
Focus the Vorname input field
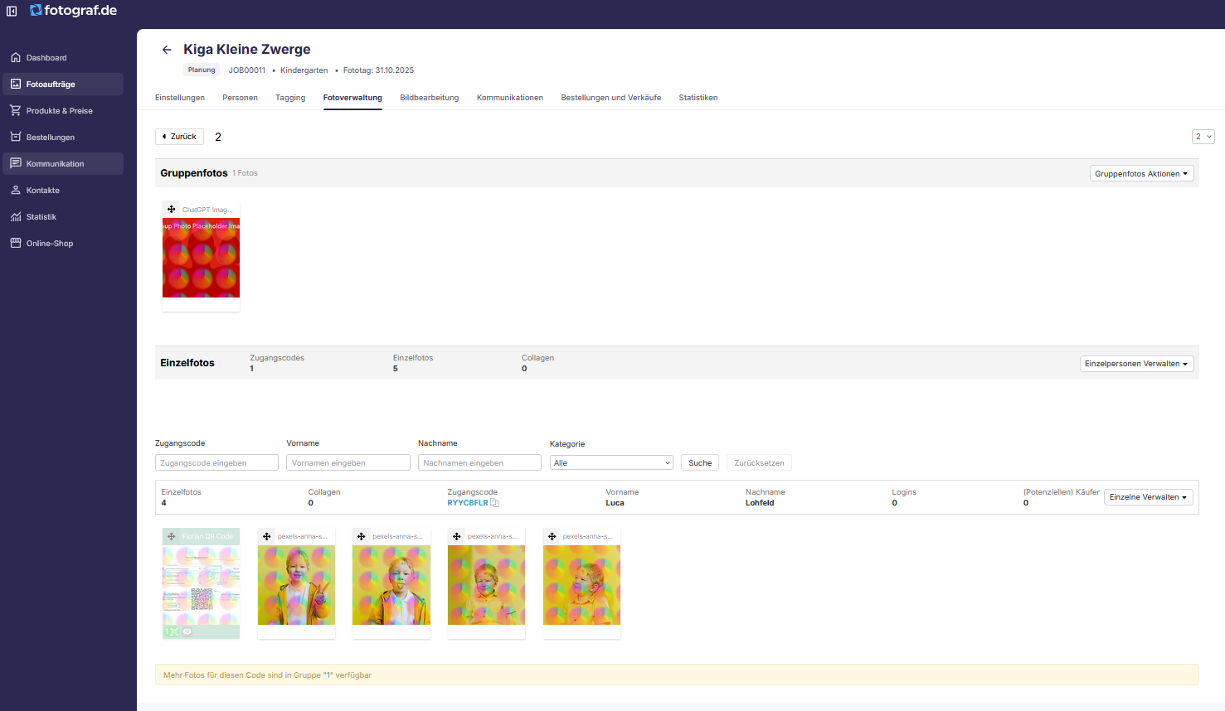[348, 463]
